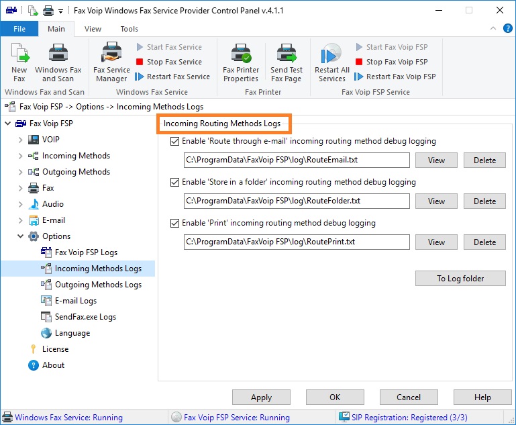Click the RouteEmail.txt path field

[x=297, y=160]
